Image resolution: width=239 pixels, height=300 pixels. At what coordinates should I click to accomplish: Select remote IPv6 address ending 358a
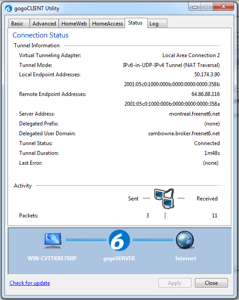172,104
